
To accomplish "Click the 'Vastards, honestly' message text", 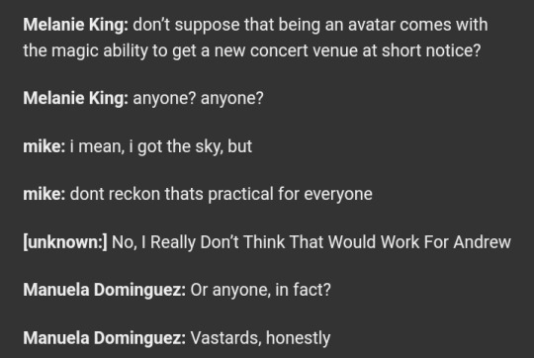I will pyautogui.click(x=260, y=338).
